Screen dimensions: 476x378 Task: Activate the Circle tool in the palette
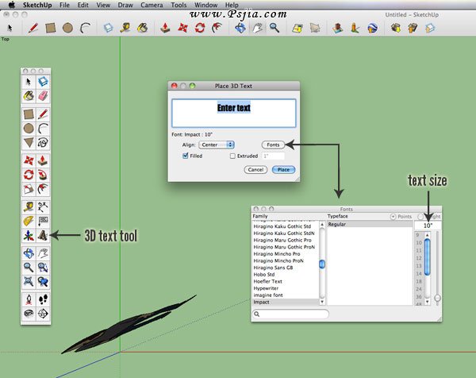(x=29, y=128)
